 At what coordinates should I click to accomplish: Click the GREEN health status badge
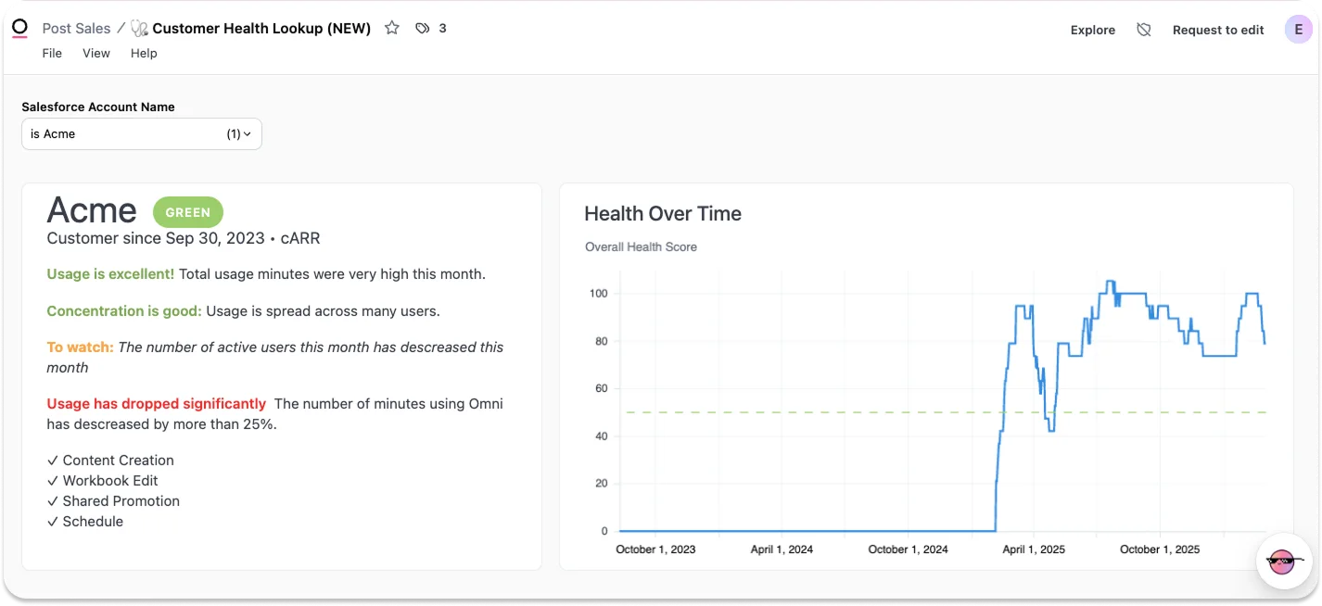coord(188,212)
